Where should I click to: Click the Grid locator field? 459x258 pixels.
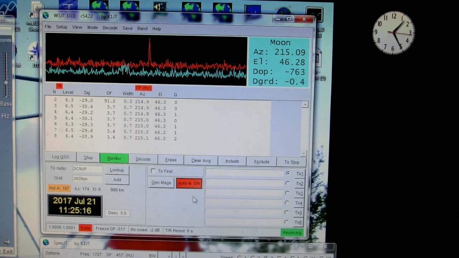(x=87, y=178)
